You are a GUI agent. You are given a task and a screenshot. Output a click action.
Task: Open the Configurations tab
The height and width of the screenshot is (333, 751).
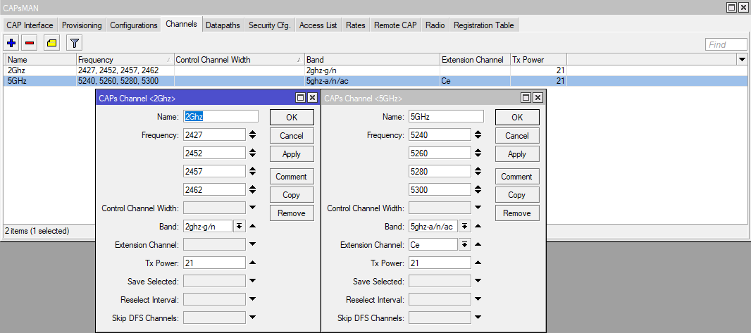(134, 25)
